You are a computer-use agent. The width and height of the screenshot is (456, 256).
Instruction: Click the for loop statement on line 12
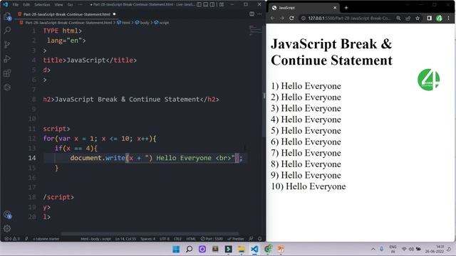pyautogui.click(x=100, y=139)
